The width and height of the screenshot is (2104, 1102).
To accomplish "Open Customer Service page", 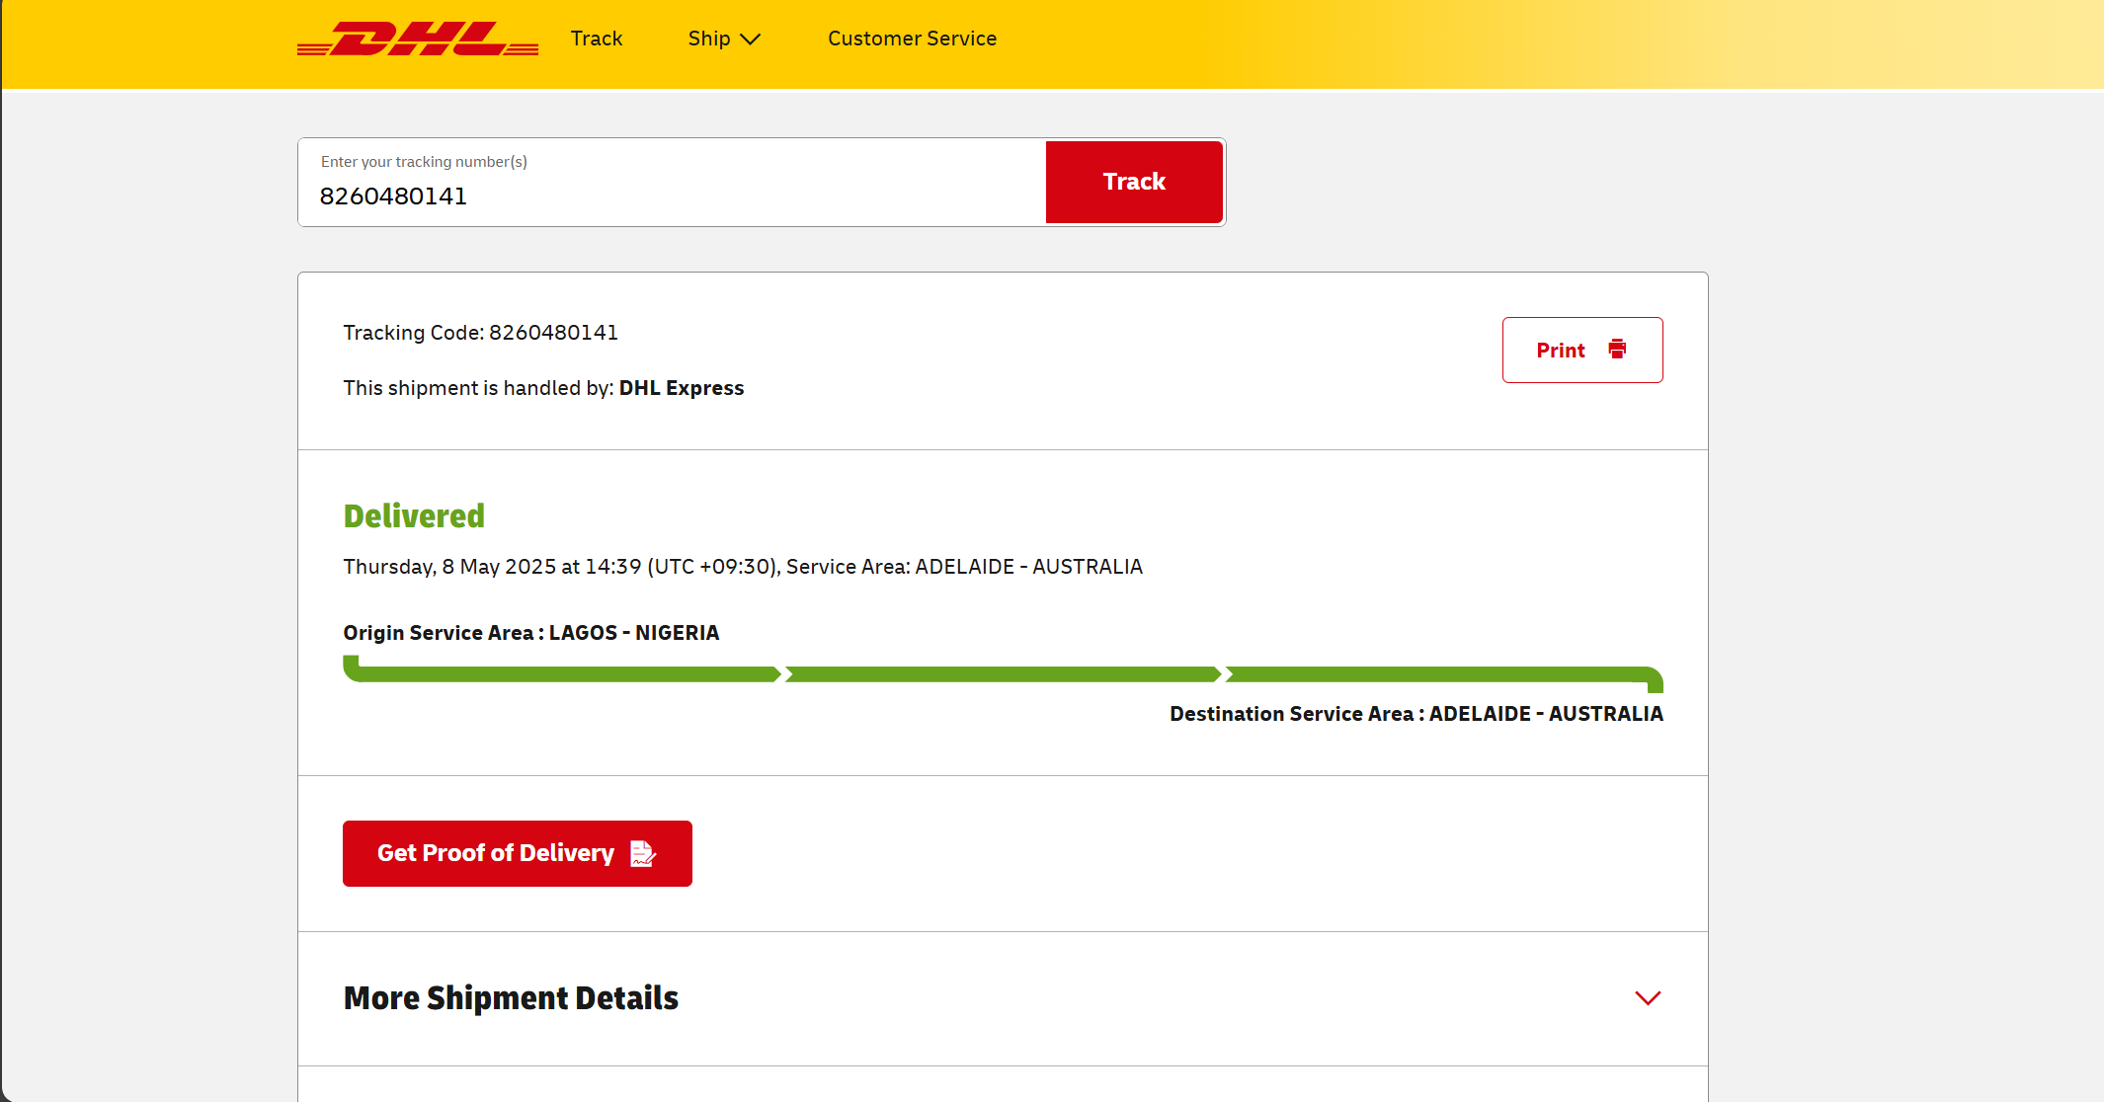I will [x=912, y=39].
